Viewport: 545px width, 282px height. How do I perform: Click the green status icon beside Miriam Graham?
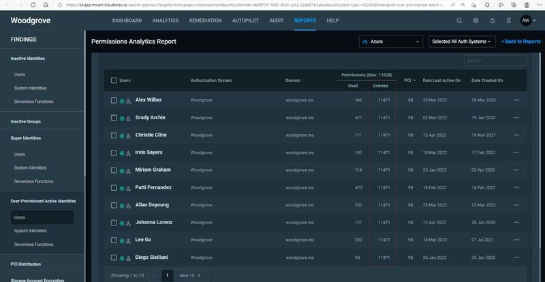pyautogui.click(x=122, y=170)
